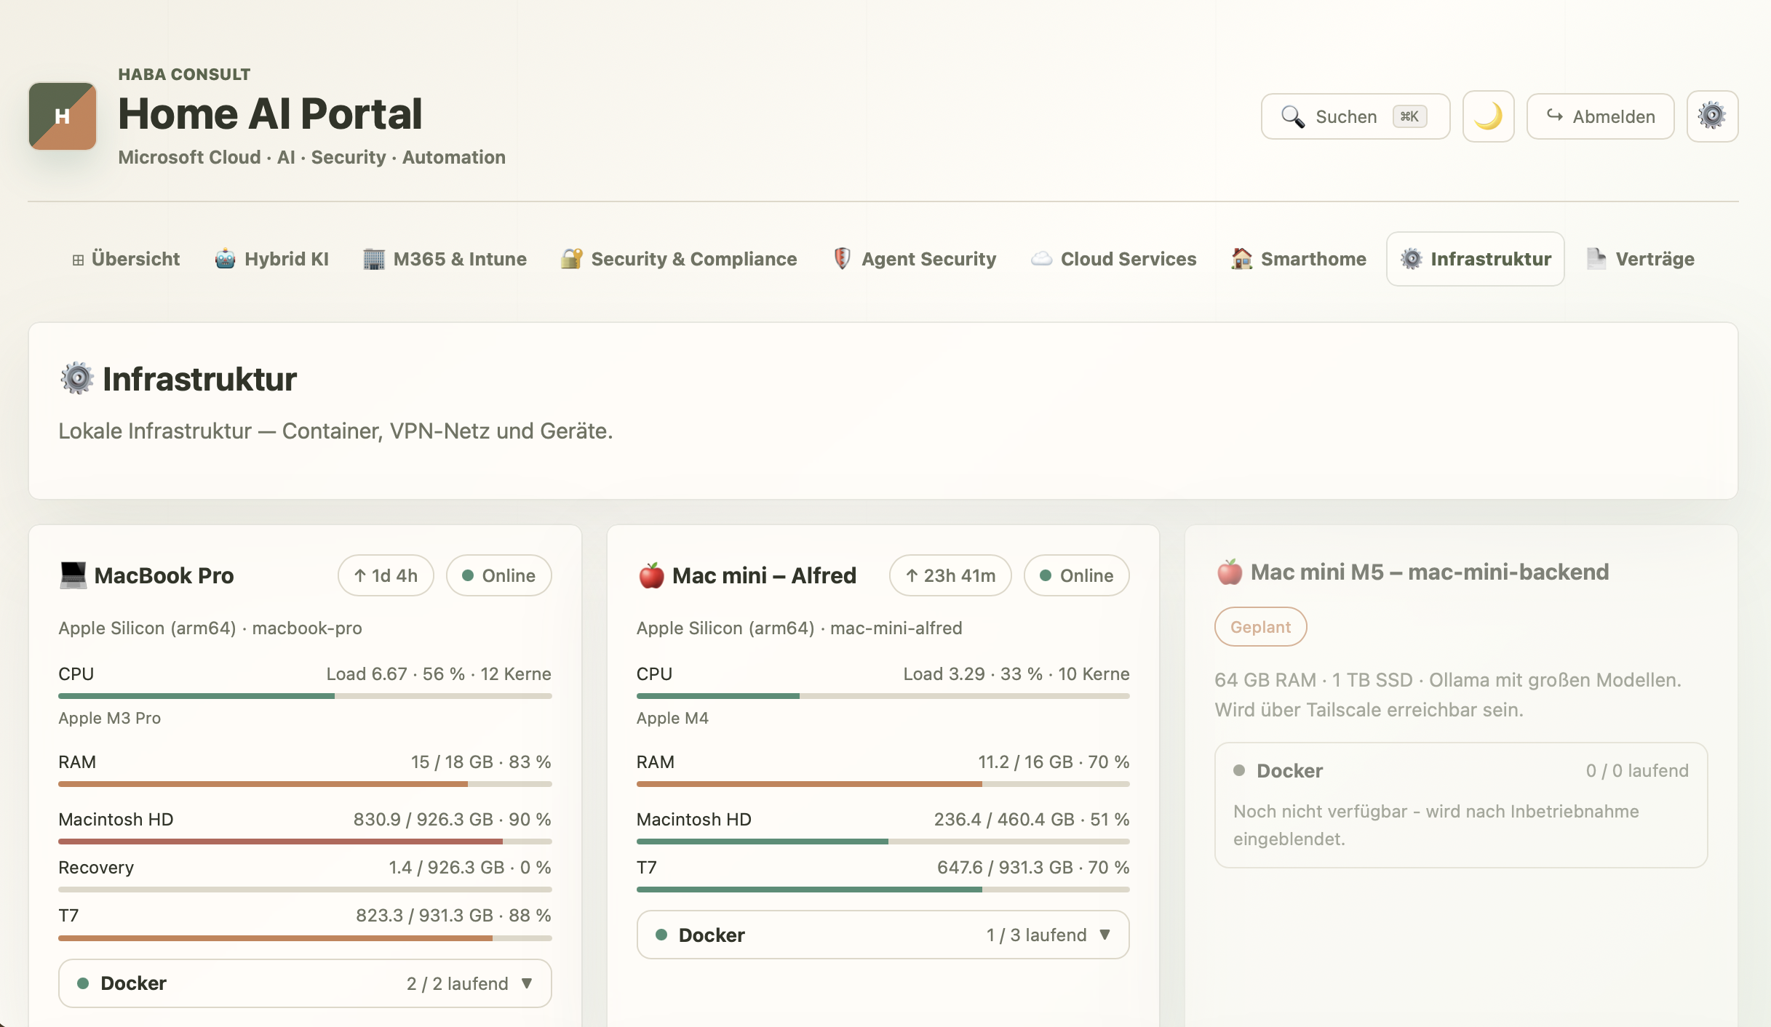Click 'Apple Silicon (arm64) · mac-mini-alfred' text
Screen dimensions: 1771x1027
(800, 628)
